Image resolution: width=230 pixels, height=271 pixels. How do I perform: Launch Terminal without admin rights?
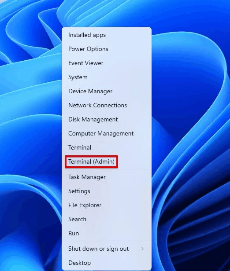point(107,147)
